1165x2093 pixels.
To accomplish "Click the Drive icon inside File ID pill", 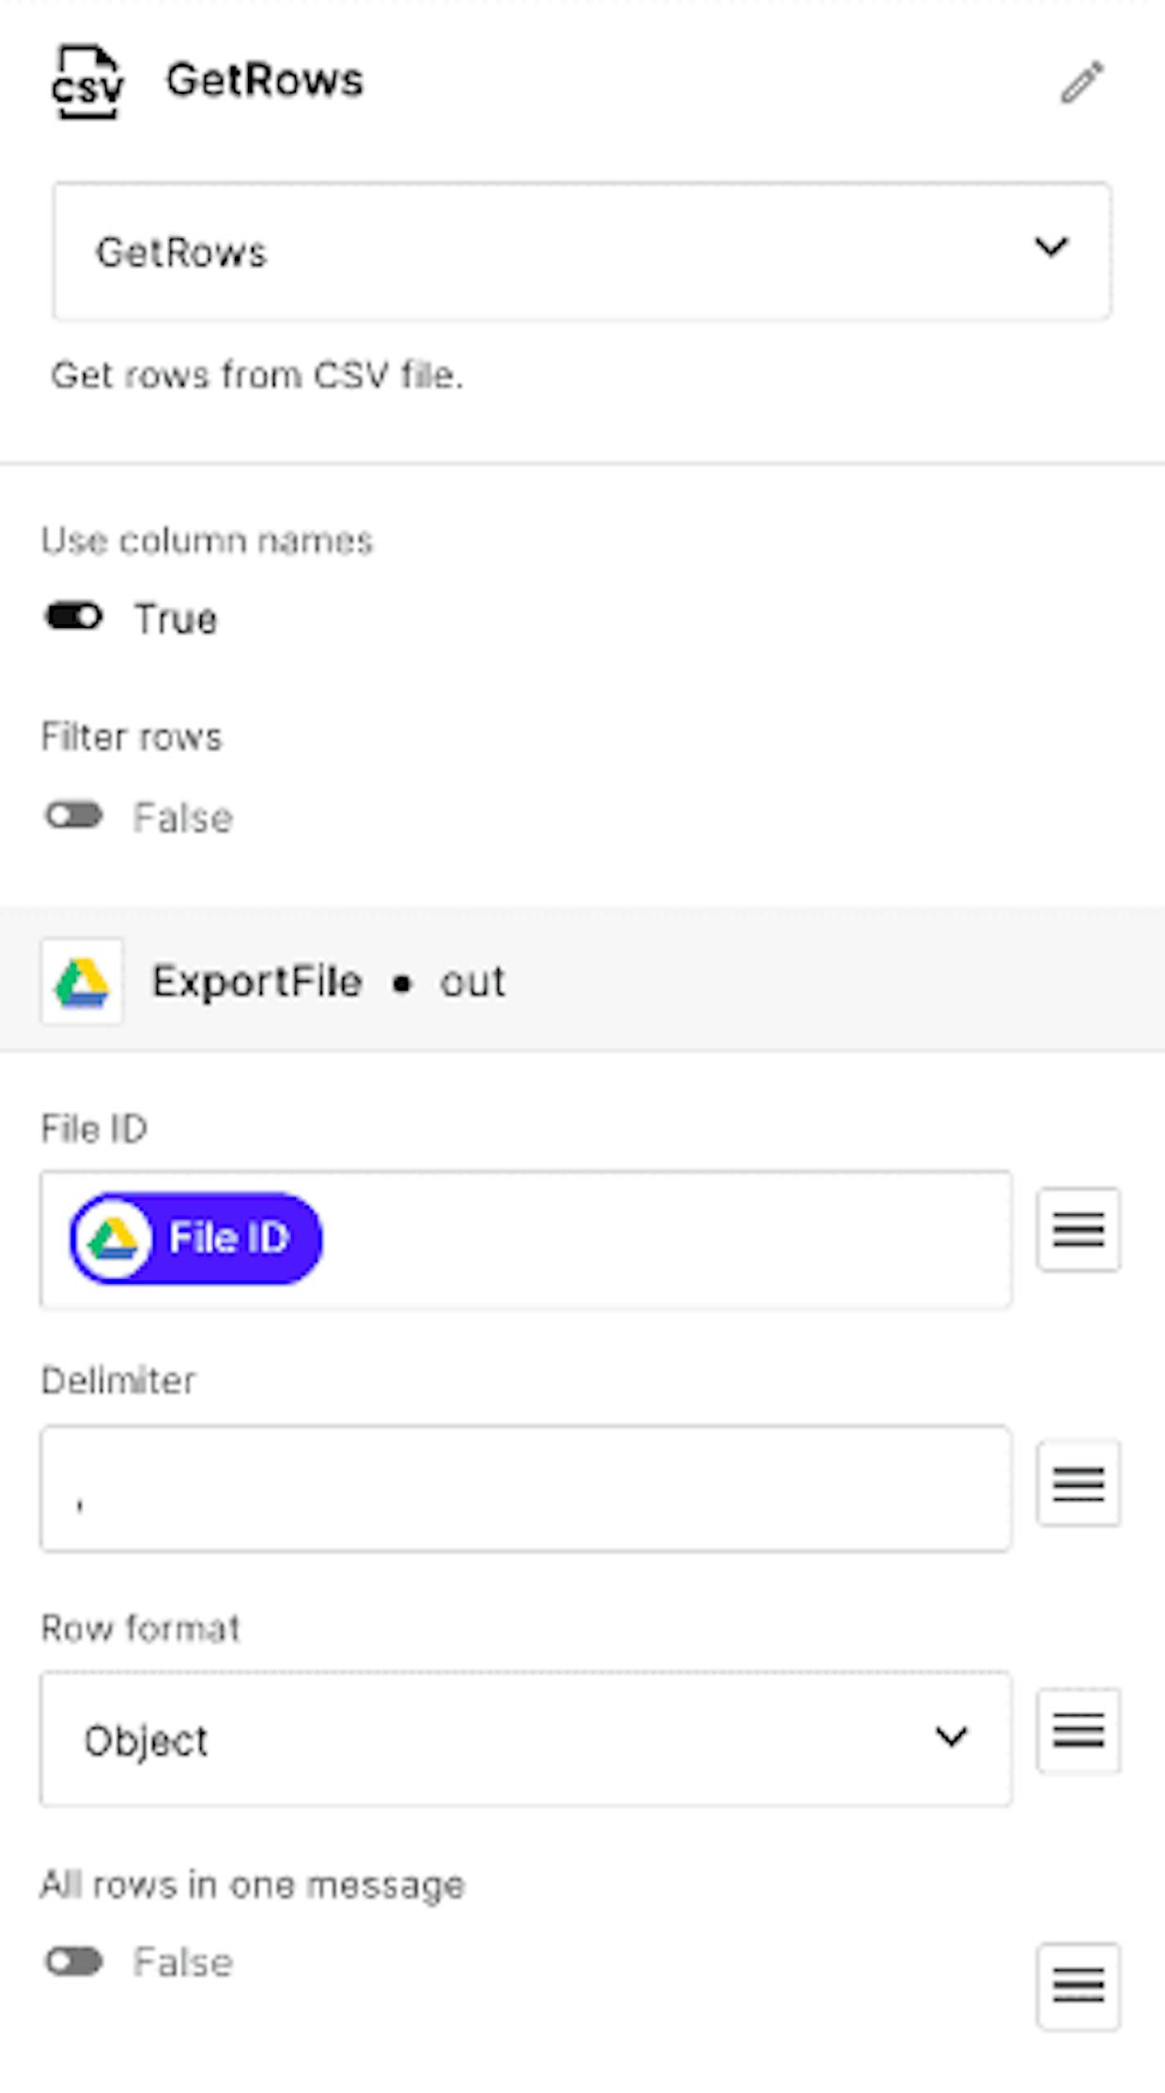I will point(113,1239).
